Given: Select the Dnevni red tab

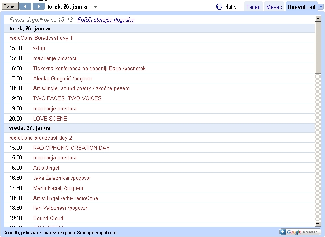Looking at the screenshot, I should tap(301, 7).
